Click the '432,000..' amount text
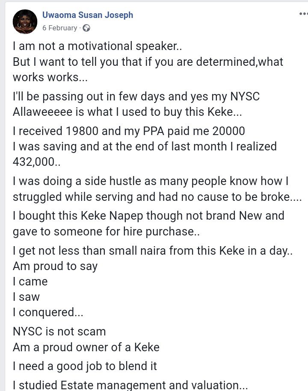Screen dimensions: 308x391 pos(36,162)
